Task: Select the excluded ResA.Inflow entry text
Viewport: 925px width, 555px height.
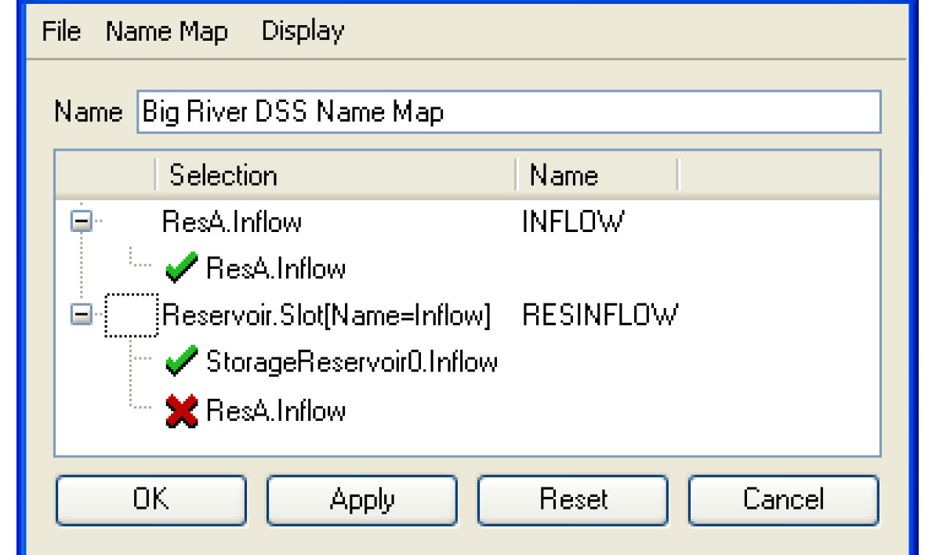Action: pos(275,411)
